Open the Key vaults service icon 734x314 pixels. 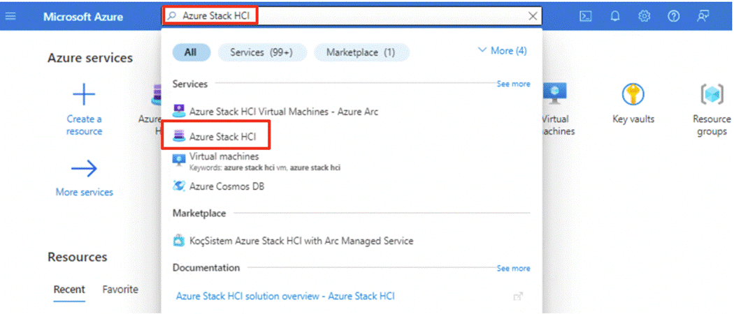coord(633,94)
